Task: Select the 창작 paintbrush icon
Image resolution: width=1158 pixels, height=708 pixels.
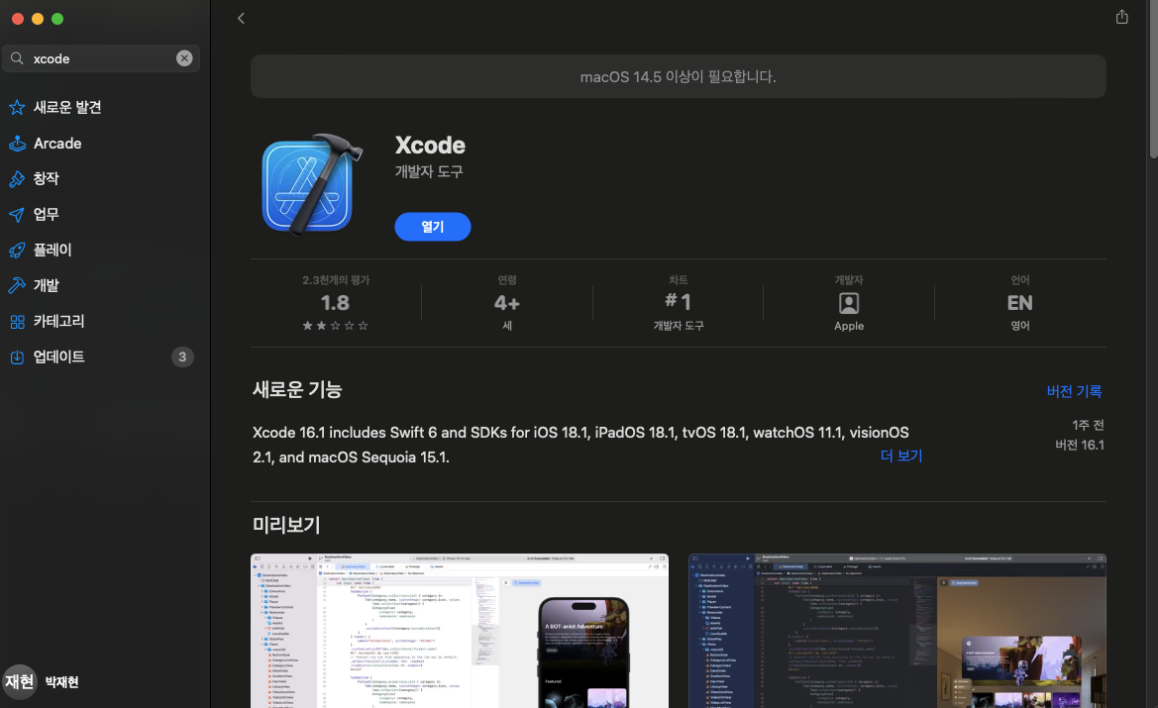Action: click(x=17, y=178)
